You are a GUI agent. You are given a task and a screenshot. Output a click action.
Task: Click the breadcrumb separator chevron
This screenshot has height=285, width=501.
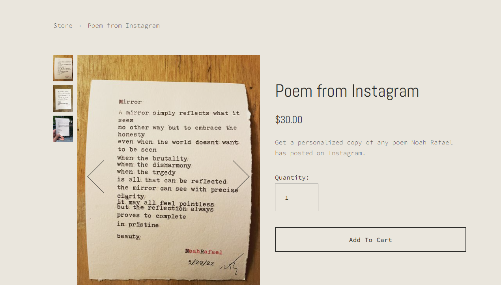click(80, 26)
